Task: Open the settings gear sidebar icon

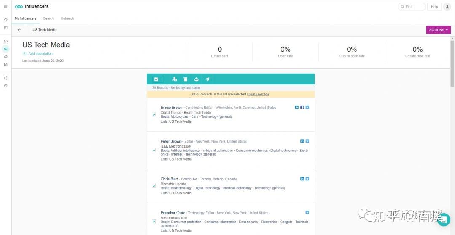Action: tap(5, 86)
